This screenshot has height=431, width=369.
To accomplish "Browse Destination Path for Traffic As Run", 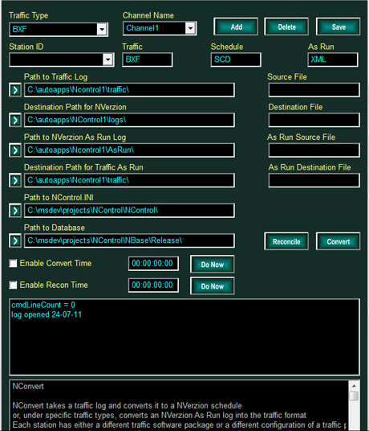I will 15,180.
